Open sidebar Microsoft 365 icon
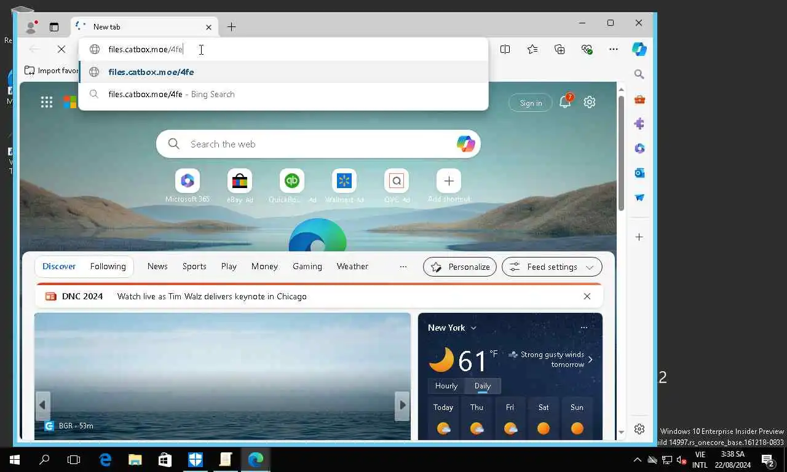 pos(639,149)
